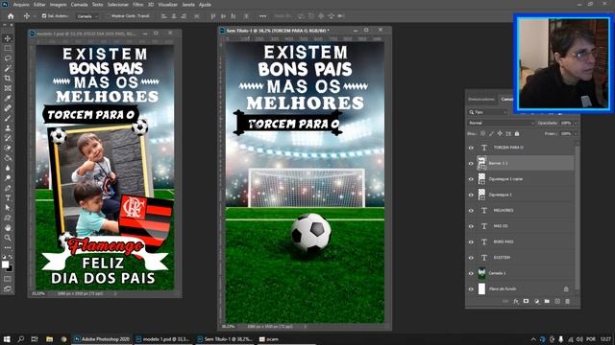The image size is (615, 345).
Task: Select the Gradient tool
Action: pos(8,158)
